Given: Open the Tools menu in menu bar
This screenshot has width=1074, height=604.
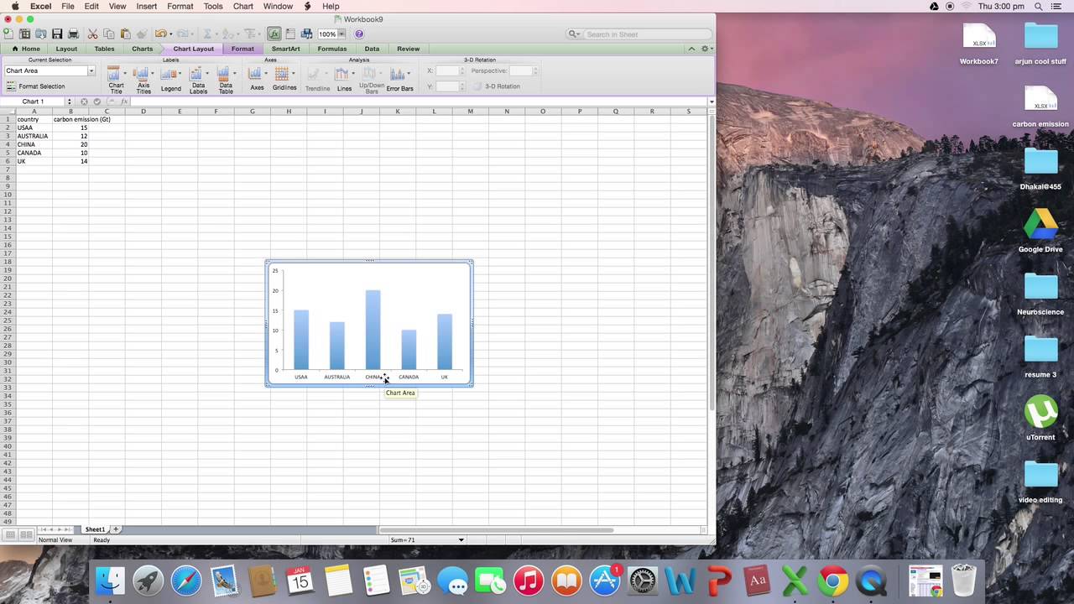Looking at the screenshot, I should point(213,6).
